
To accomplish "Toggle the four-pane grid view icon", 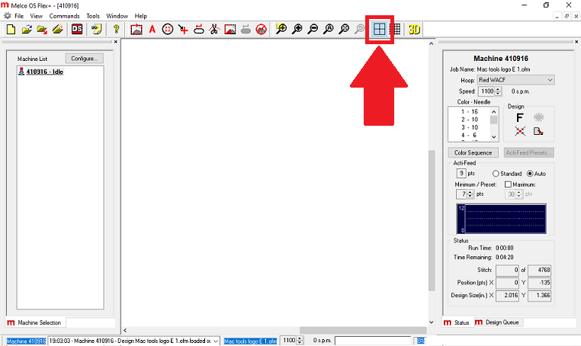I will (379, 29).
